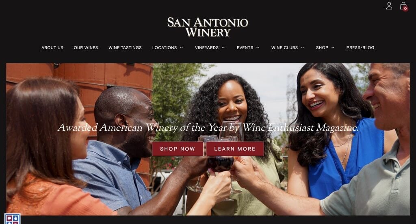The image size is (416, 224).
Task: Go to the About Us page
Action: (52, 48)
